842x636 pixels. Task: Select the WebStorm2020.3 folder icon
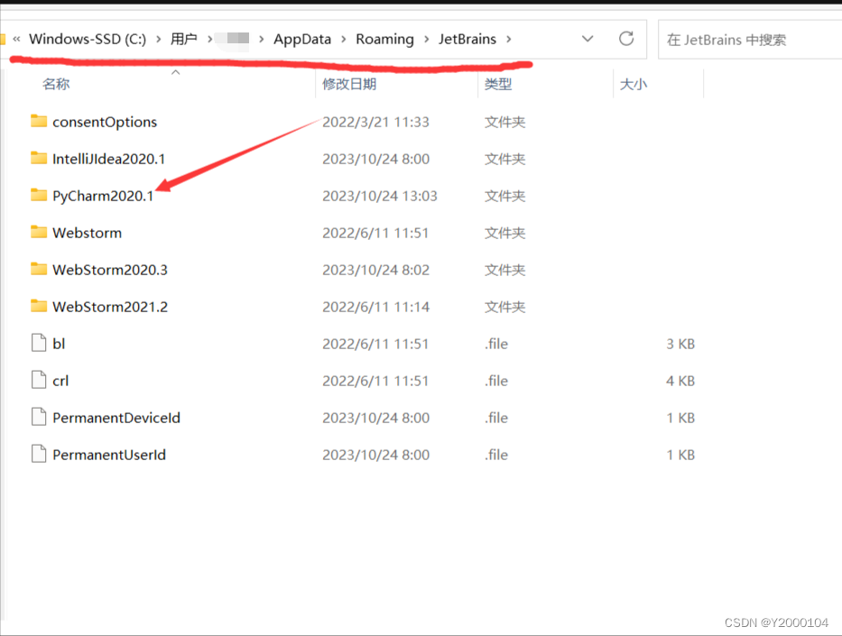pos(39,270)
